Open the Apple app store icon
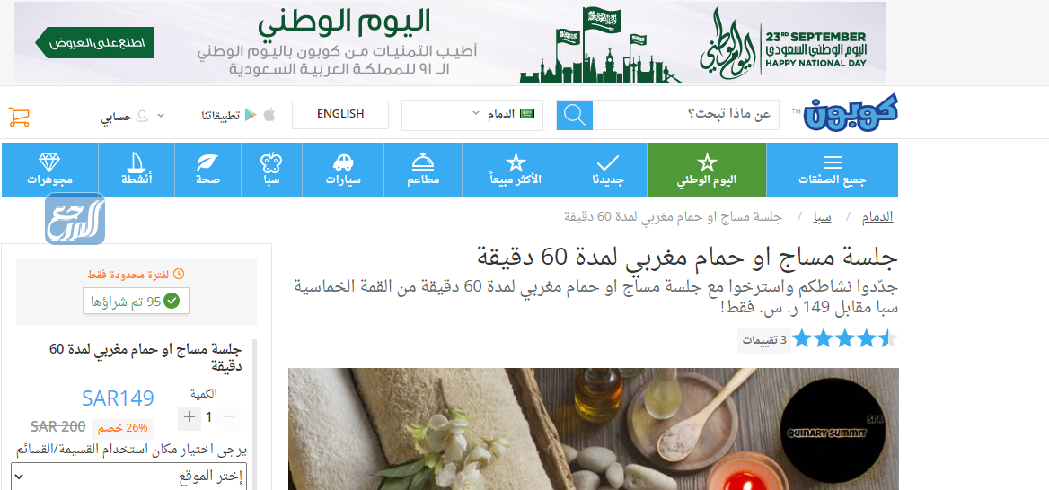Viewport: 1049px width, 490px height. pos(269,115)
